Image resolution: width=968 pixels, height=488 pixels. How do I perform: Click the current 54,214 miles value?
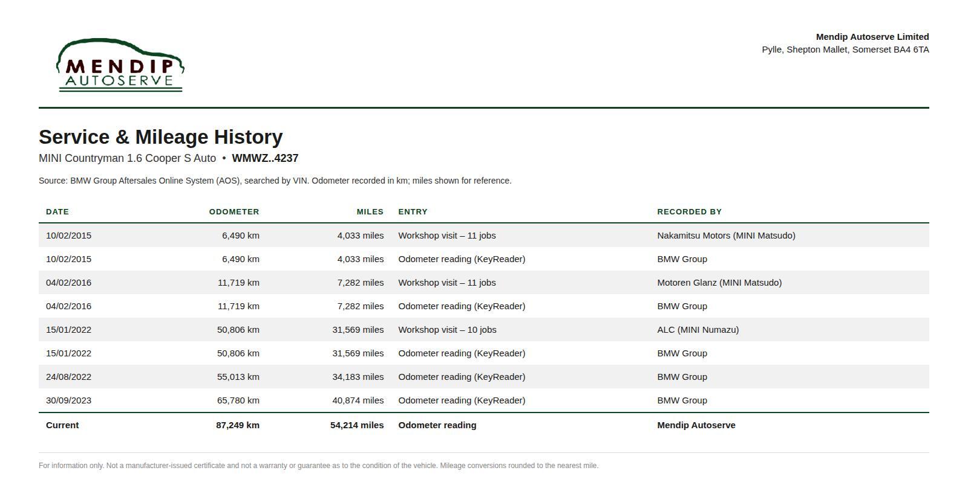tap(357, 425)
